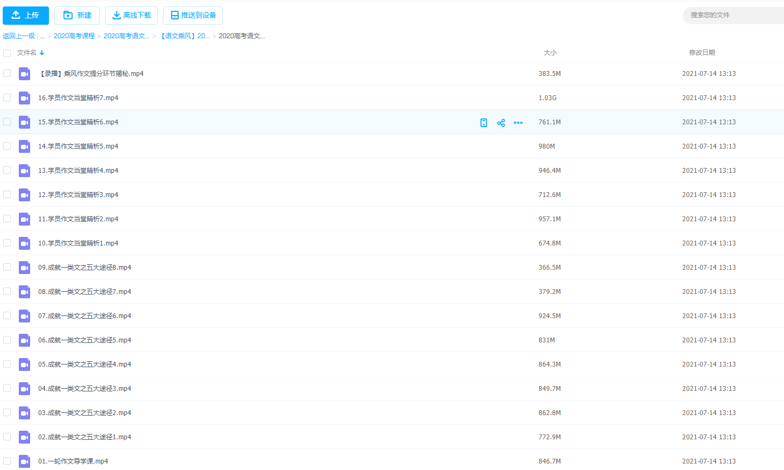Focus the 搜索您的文件 search field
This screenshot has width=784, height=470.
click(733, 15)
